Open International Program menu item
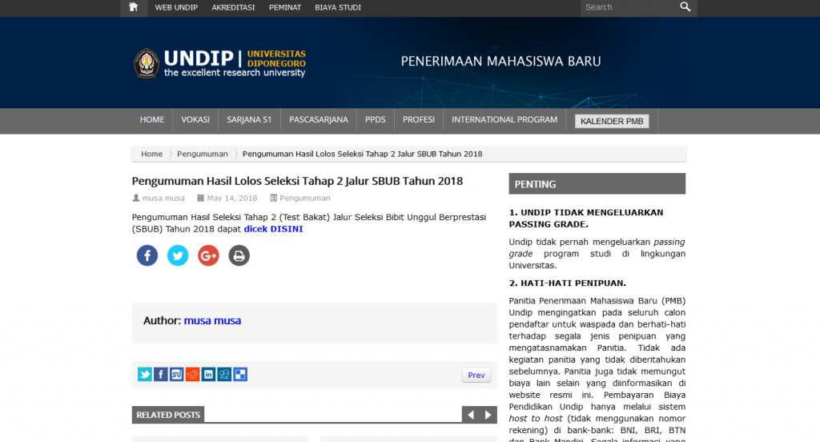The height and width of the screenshot is (442, 820). tap(504, 120)
